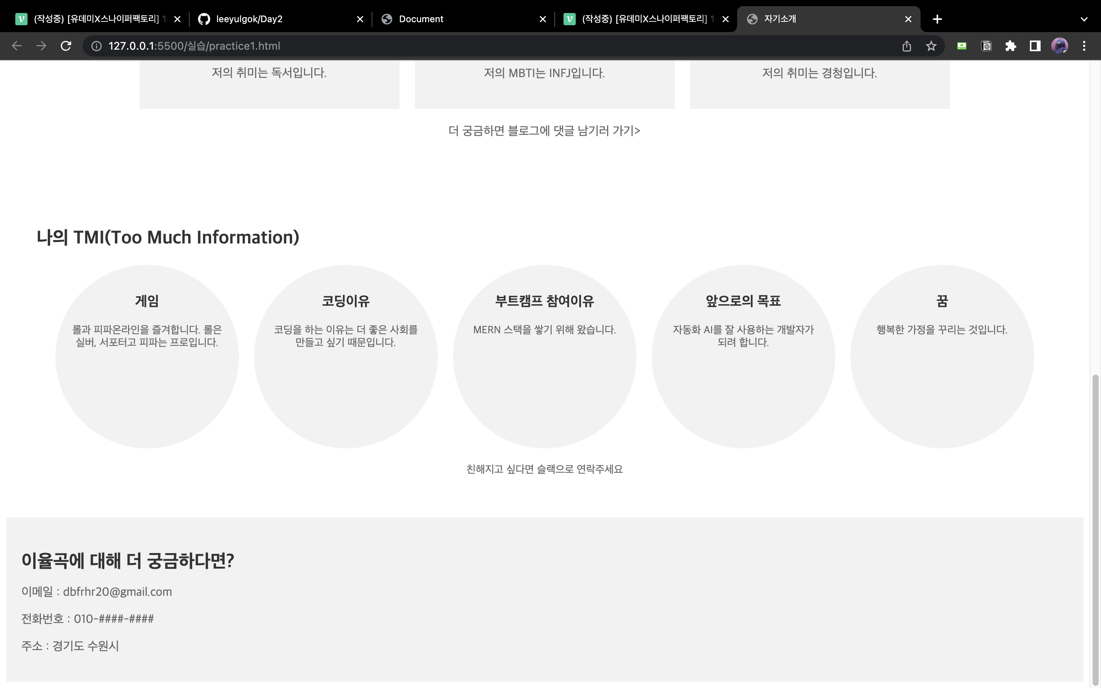The height and width of the screenshot is (688, 1101).
Task: Click the email dbfrhr20@gmail.com text
Action: coord(117,592)
